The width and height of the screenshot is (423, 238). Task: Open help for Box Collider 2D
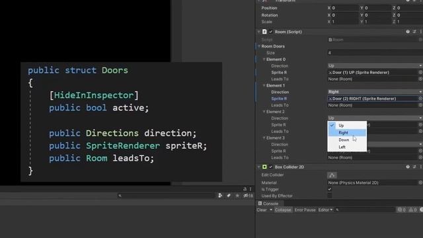click(x=408, y=167)
